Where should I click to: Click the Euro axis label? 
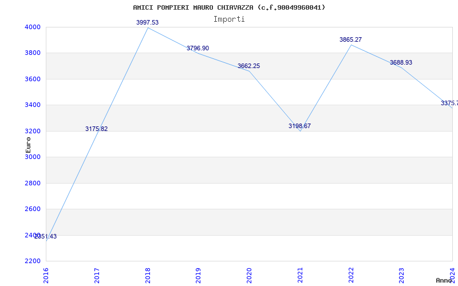tap(28, 145)
